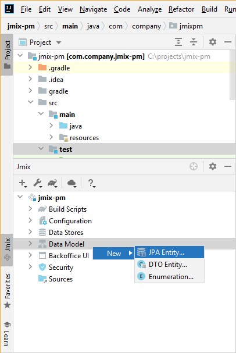The image size is (236, 353).
Task: Expand the .gradle folder
Action: (30, 67)
